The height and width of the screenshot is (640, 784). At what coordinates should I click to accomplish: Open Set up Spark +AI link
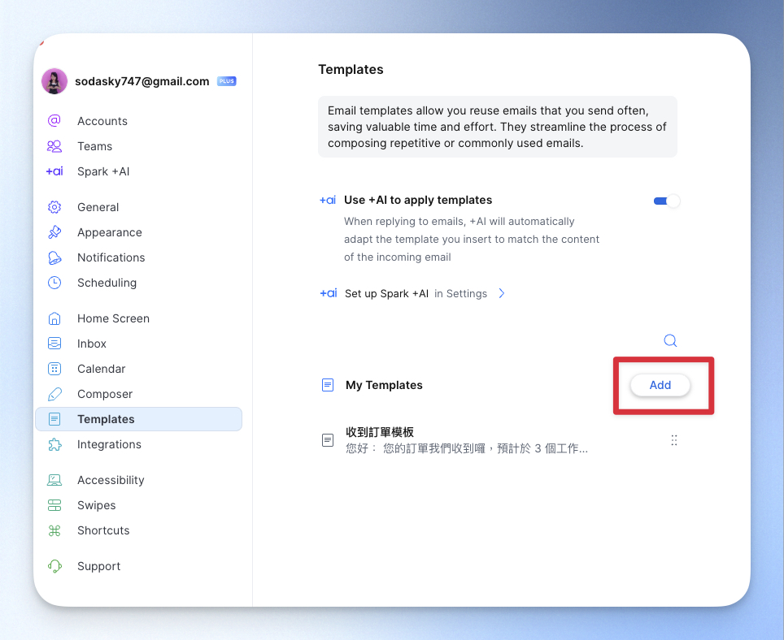(386, 293)
